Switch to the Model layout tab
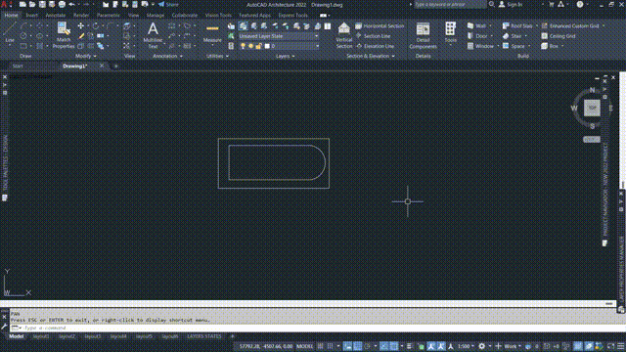The image size is (626, 352). point(17,336)
